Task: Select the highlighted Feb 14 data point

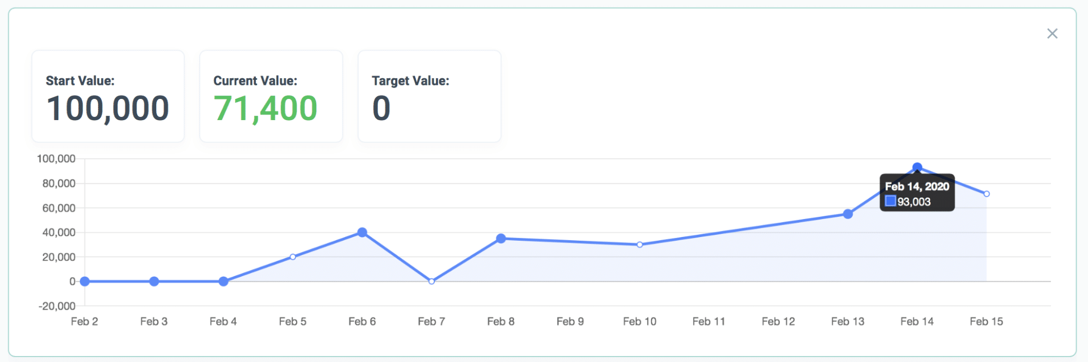Action: coord(917,167)
